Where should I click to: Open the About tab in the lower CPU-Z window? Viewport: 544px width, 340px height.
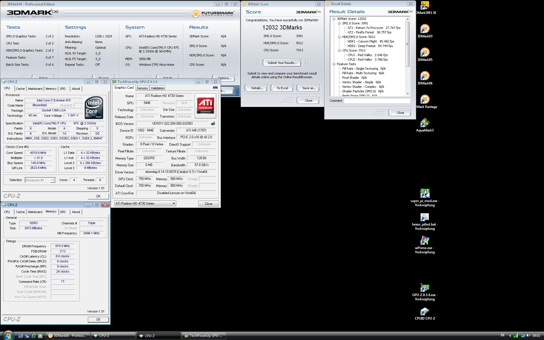(76, 212)
